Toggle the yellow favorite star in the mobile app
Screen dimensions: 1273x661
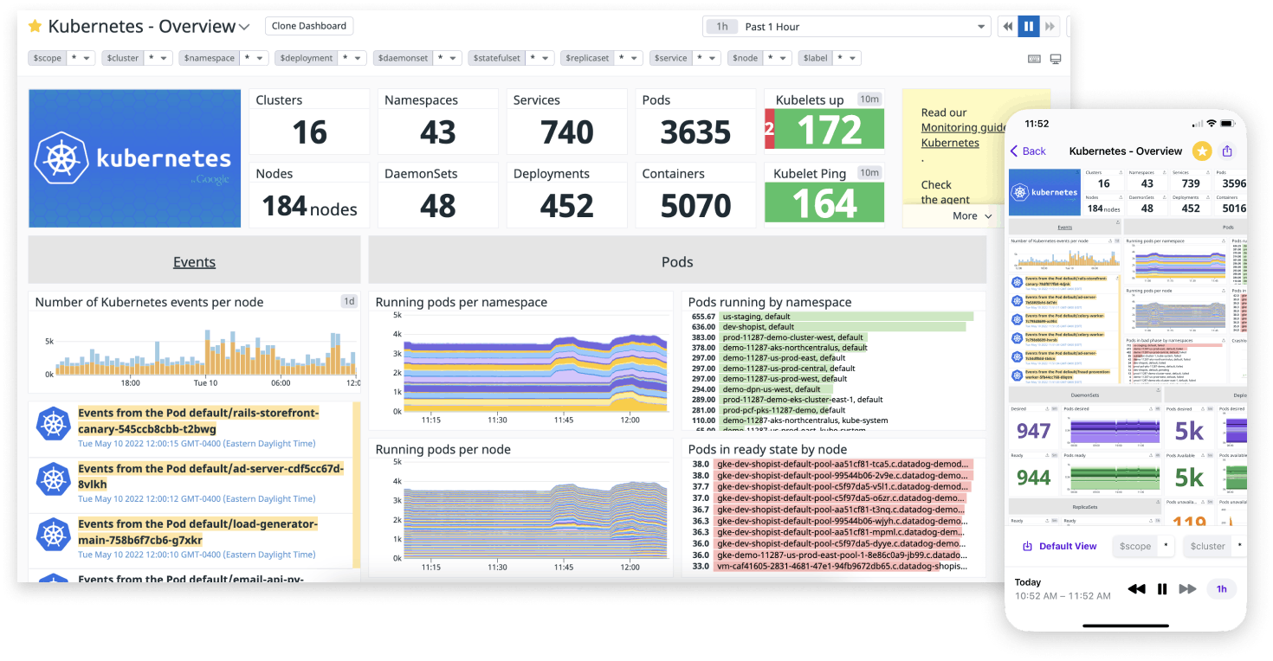pos(1201,151)
